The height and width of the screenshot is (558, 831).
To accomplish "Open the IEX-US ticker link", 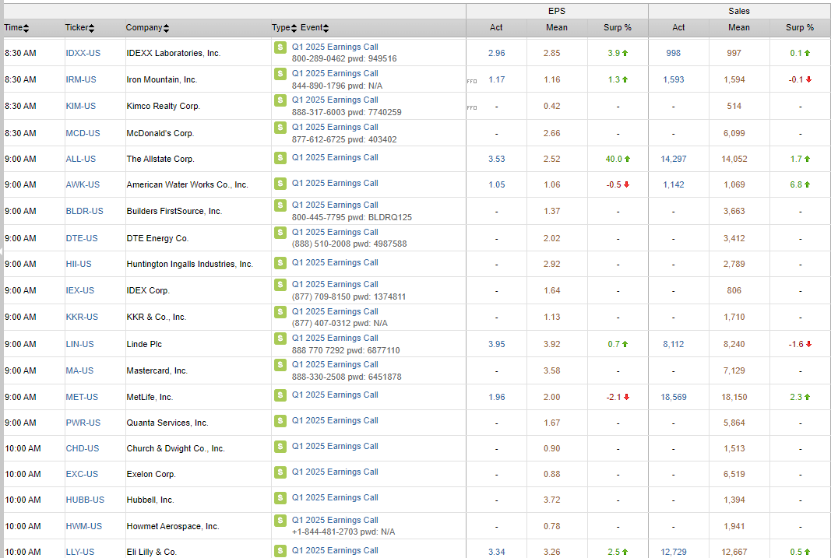I will [80, 290].
